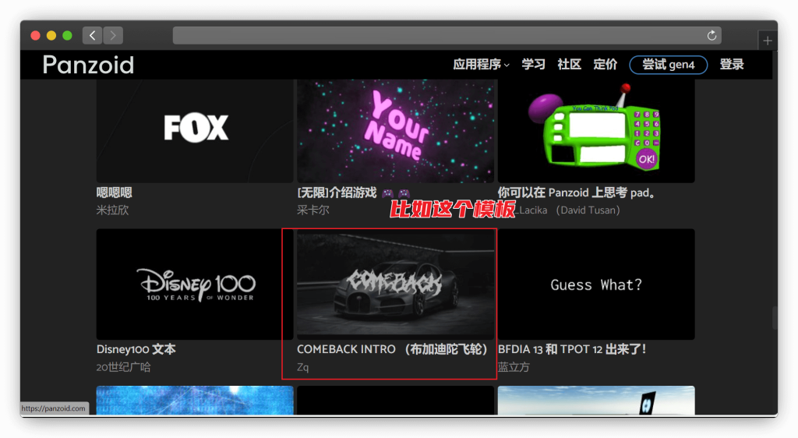The image size is (798, 438).
Task: Open the FOX template thumbnail
Action: click(195, 129)
